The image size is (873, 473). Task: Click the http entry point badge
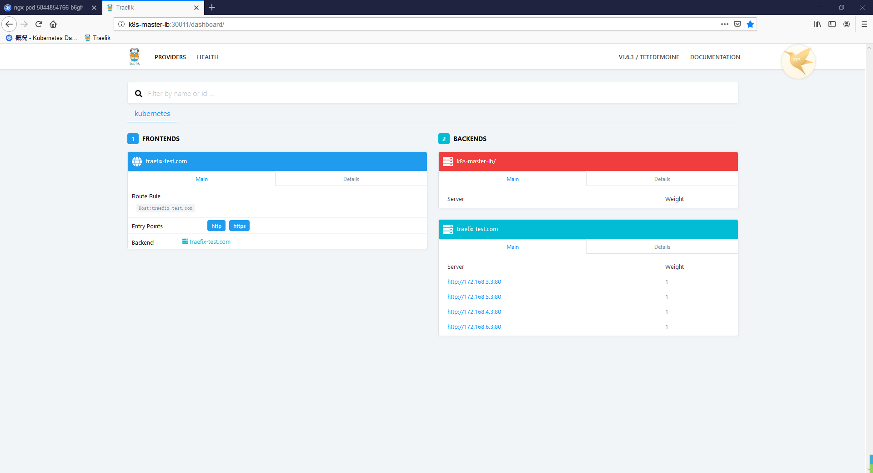click(216, 226)
